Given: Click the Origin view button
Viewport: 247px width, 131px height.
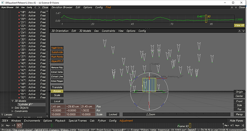Looking at the screenshot, I should pos(239,92).
